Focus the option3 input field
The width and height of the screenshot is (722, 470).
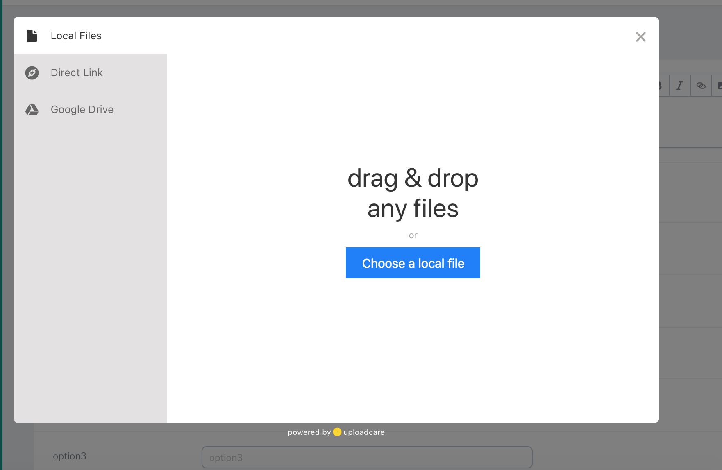pyautogui.click(x=367, y=457)
